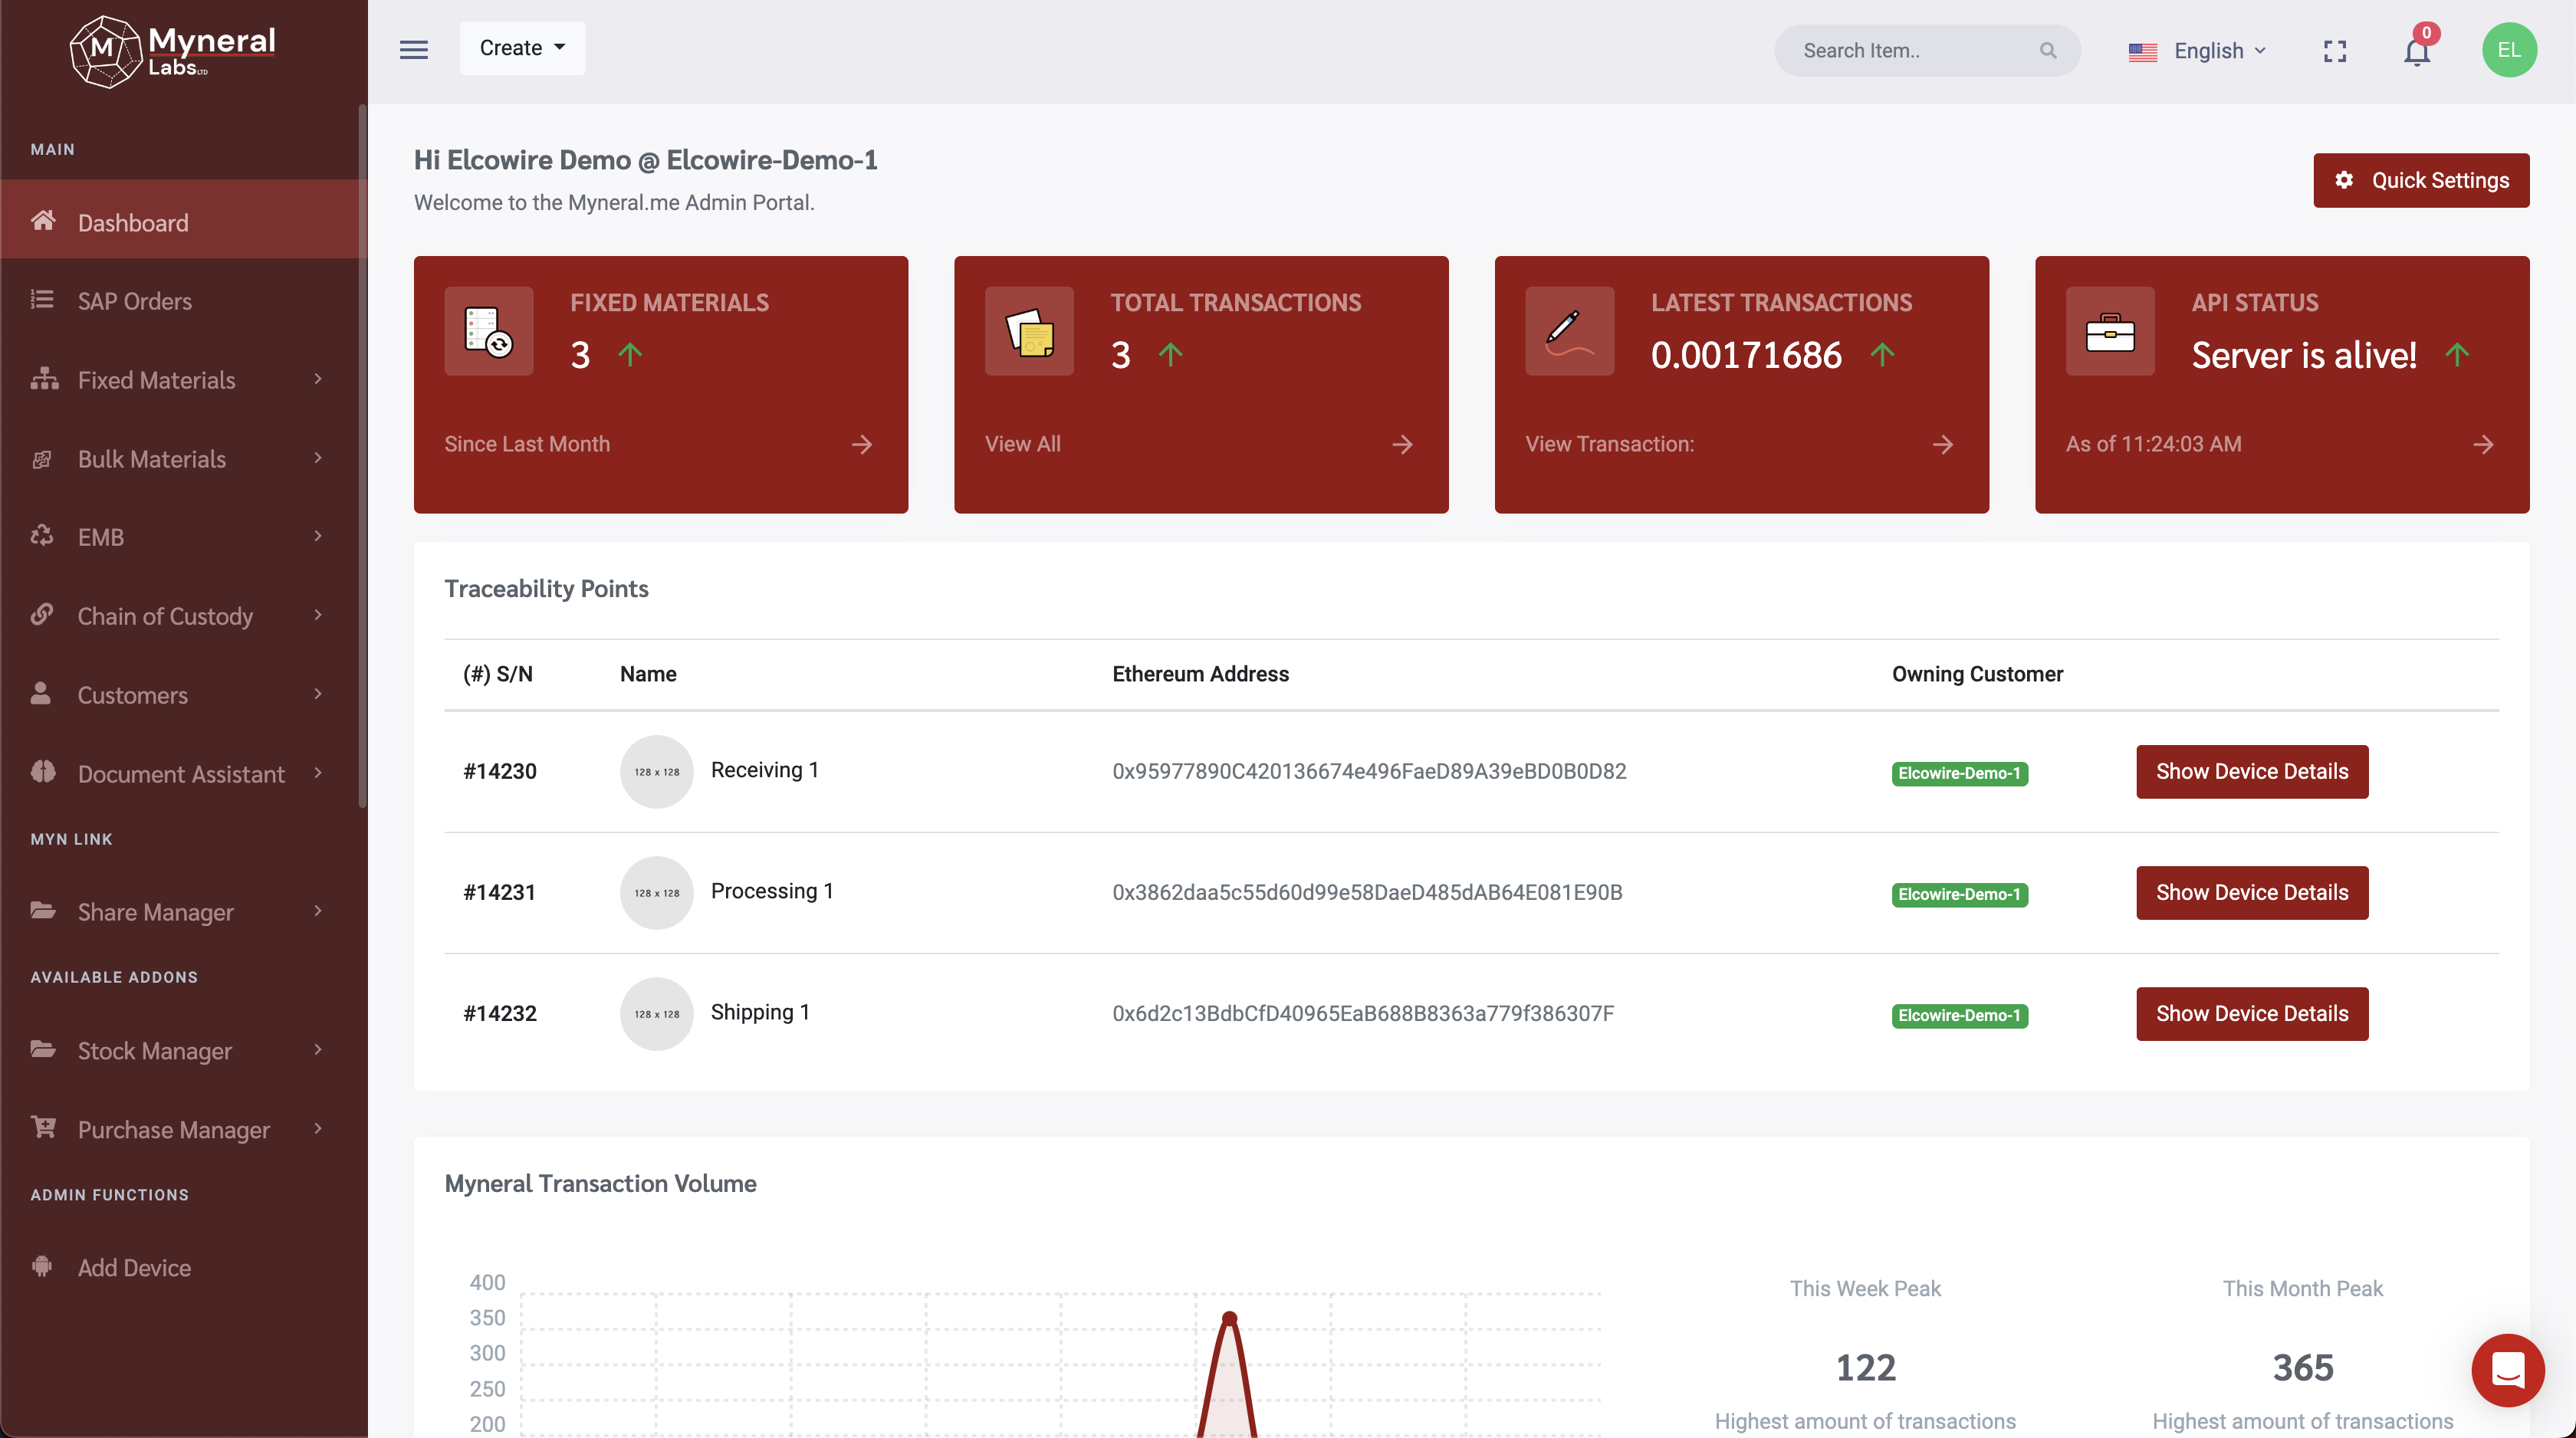Click the Add Device android icon

coord(42,1266)
